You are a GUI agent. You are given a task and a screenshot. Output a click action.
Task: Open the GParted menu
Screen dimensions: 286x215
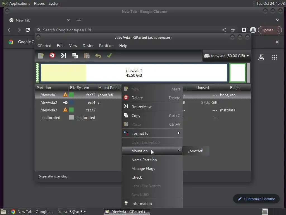tap(44, 46)
